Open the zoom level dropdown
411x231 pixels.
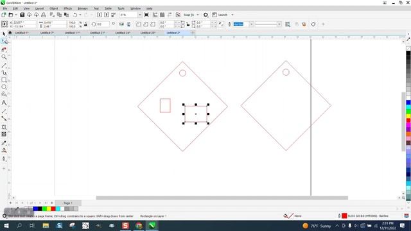[x=139, y=15]
